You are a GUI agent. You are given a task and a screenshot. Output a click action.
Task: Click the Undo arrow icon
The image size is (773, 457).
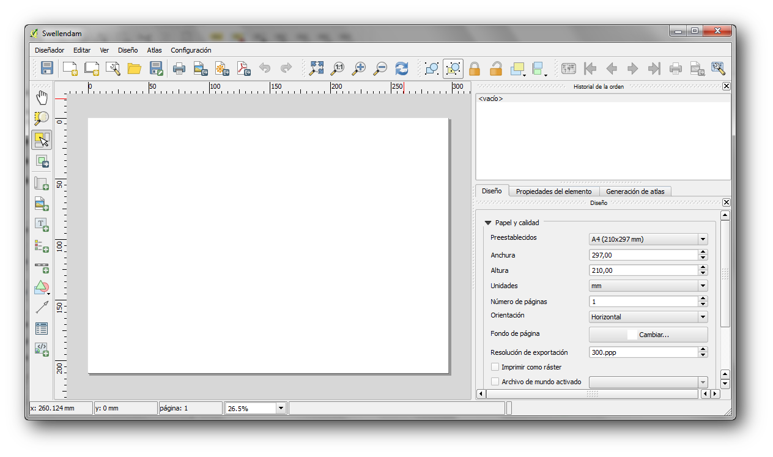pos(265,68)
